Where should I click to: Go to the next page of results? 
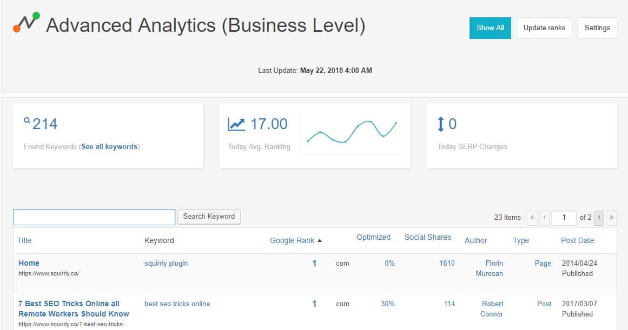coord(599,218)
